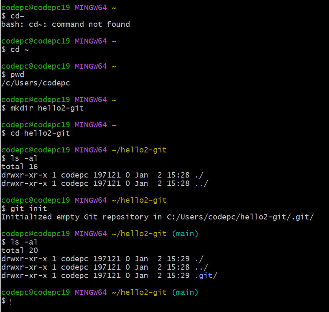
Task: Click the 'cd hello2-git' command
Action: [40, 133]
